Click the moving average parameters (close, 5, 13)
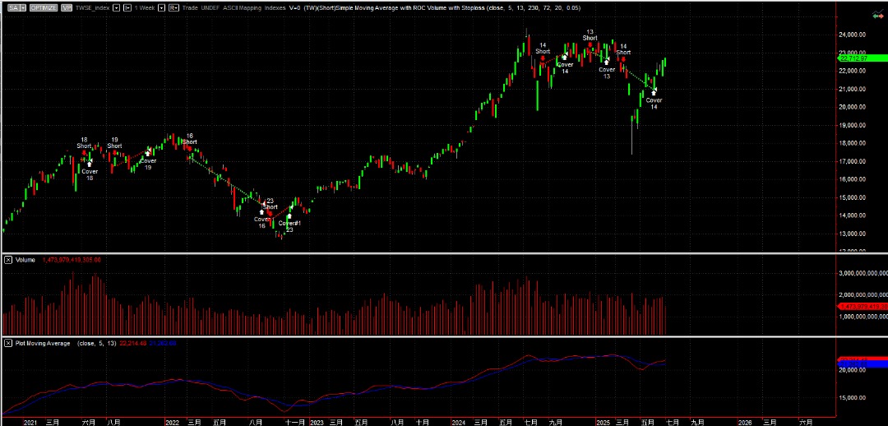This screenshot has height=426, width=888. (x=97, y=343)
